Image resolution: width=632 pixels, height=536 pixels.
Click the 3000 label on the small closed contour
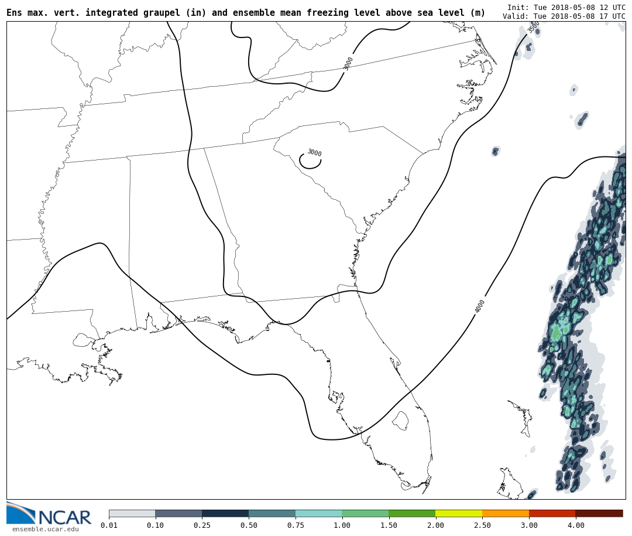pos(314,153)
